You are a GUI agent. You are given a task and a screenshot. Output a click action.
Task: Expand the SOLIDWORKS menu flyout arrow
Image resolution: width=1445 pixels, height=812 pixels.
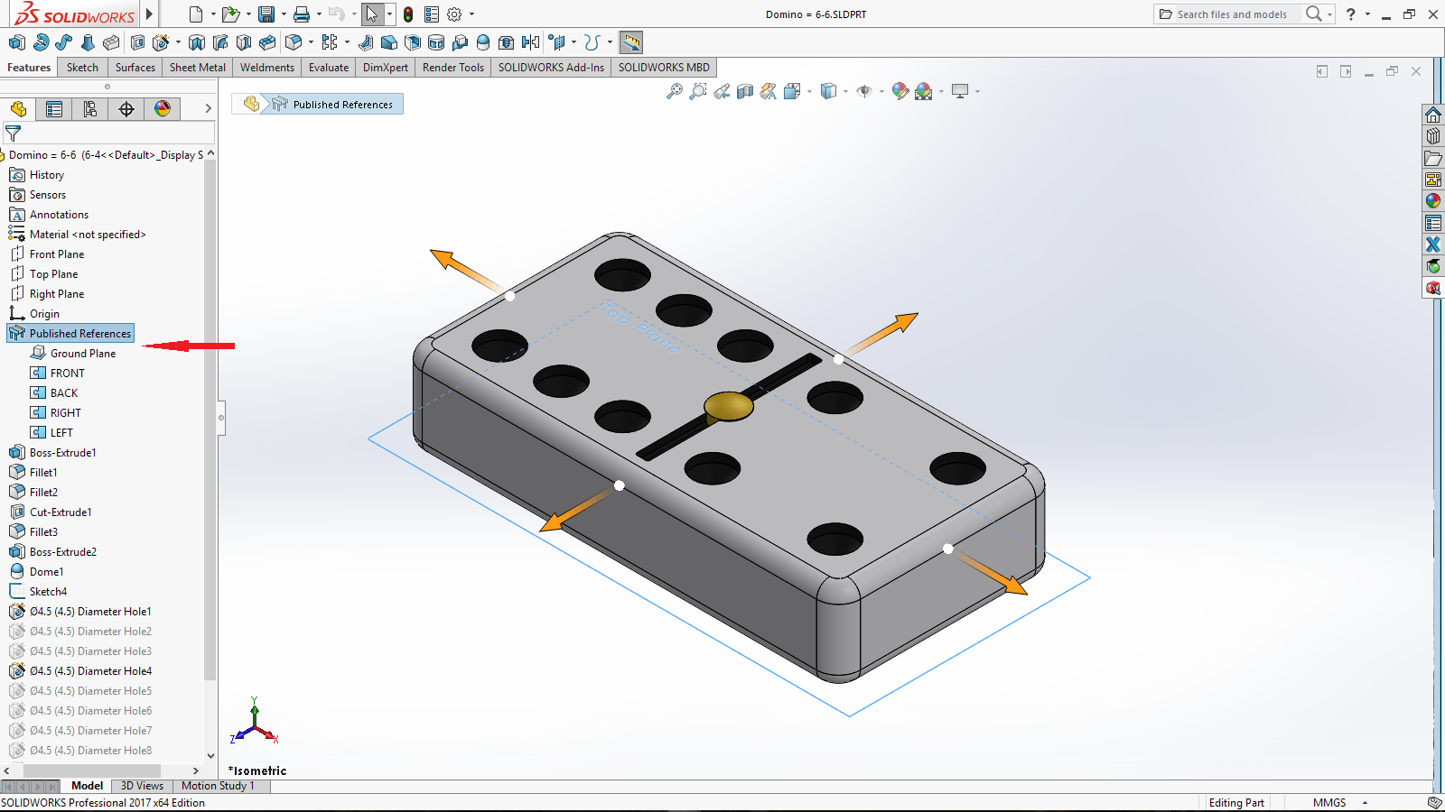coord(150,14)
